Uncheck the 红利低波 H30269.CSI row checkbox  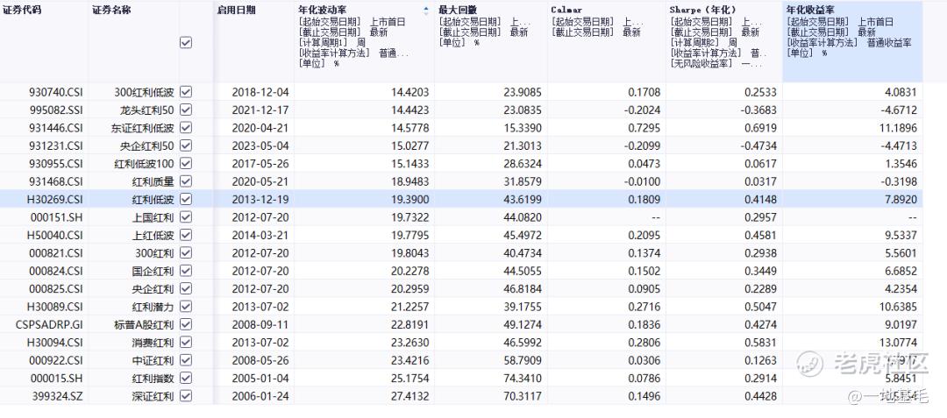pos(185,199)
